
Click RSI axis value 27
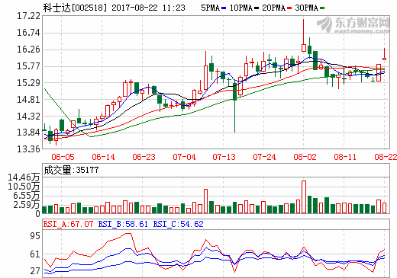35,271
